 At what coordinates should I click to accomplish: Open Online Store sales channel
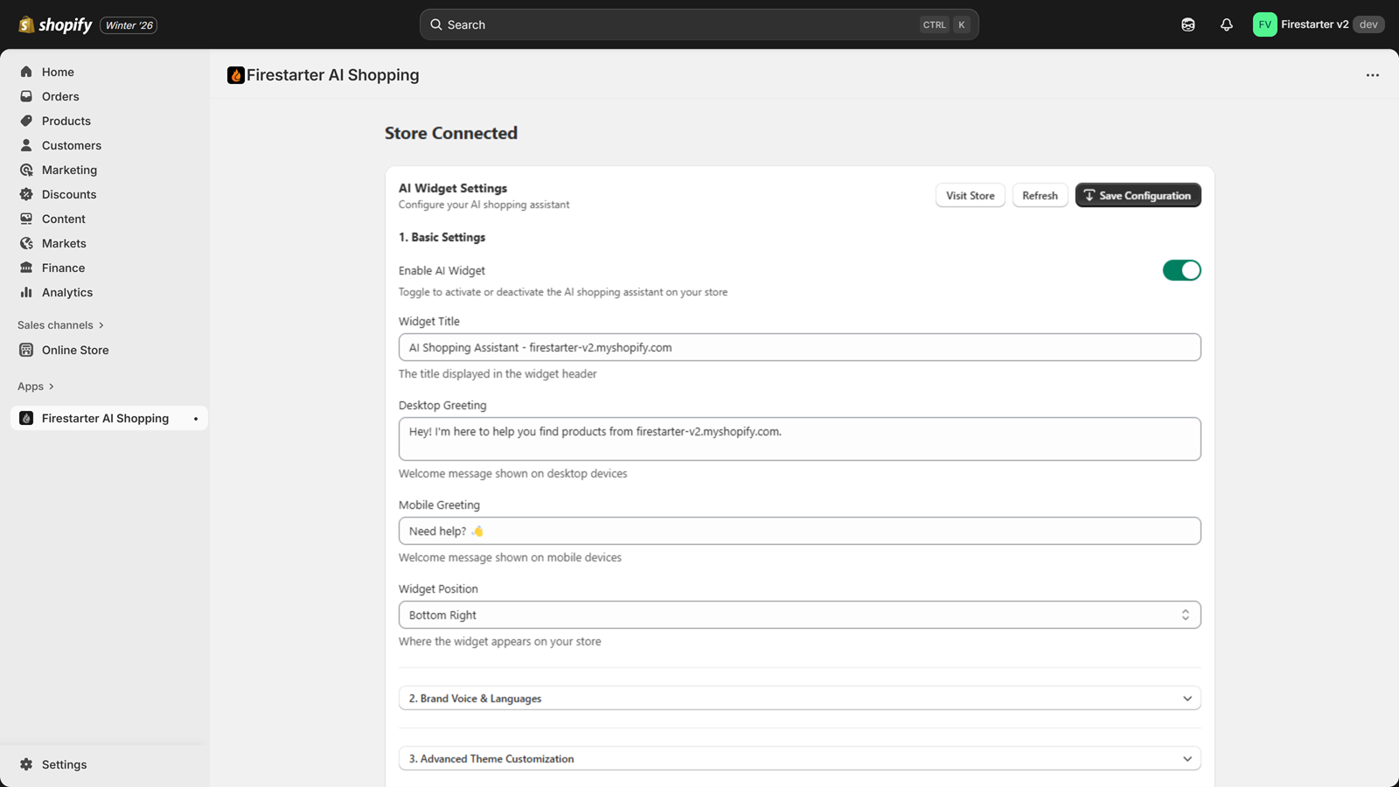point(74,350)
